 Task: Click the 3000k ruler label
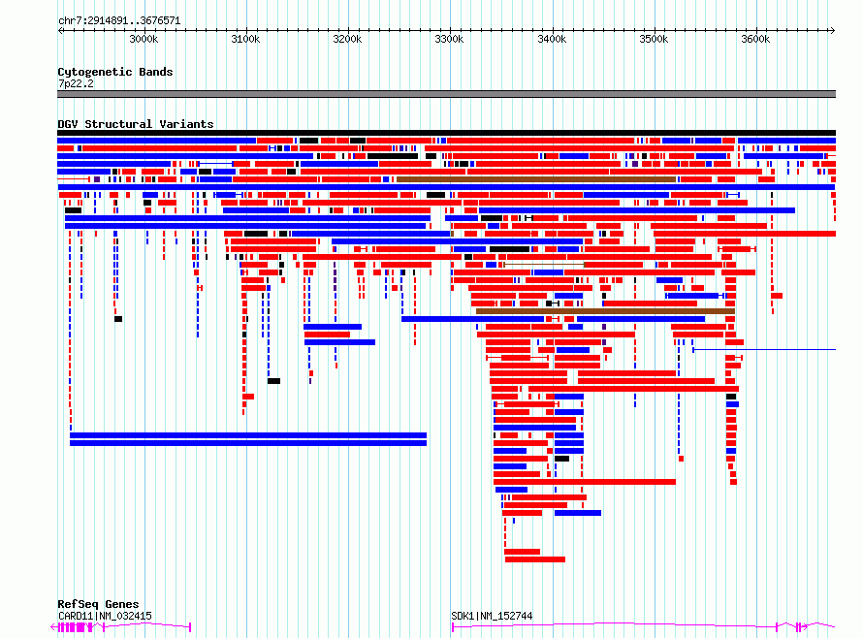144,39
